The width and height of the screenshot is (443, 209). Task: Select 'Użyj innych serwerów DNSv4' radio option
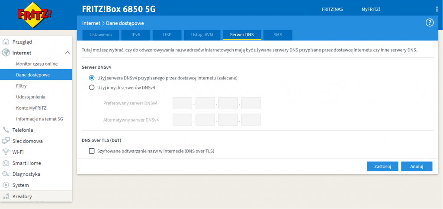click(x=91, y=88)
